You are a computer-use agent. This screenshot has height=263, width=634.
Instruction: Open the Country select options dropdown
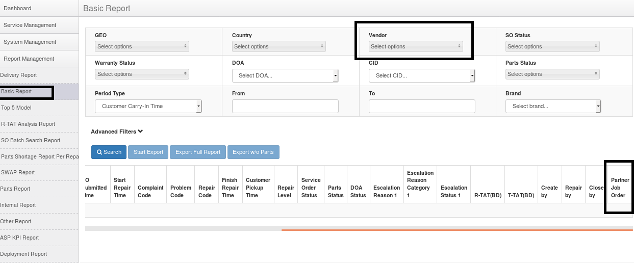coord(278,46)
